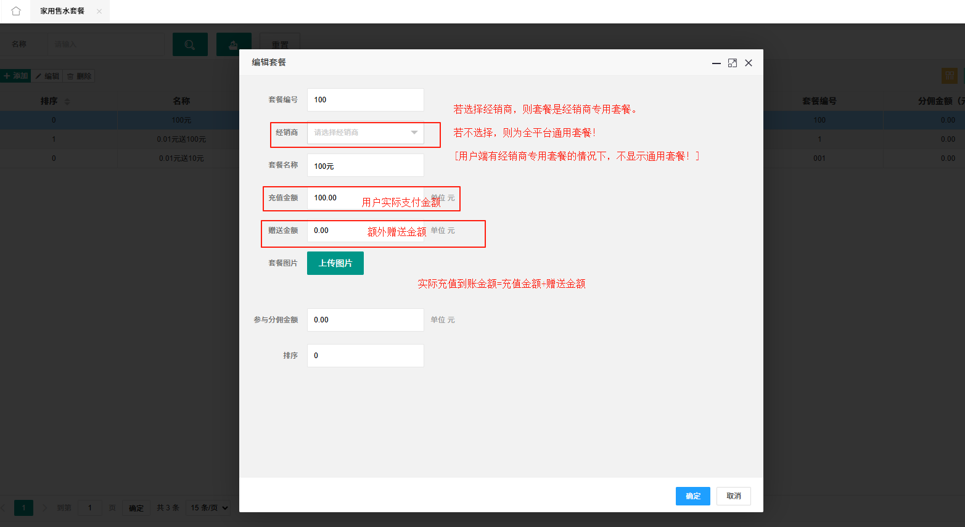Click the page jump number input
Screen dimensions: 965x527
(x=90, y=508)
